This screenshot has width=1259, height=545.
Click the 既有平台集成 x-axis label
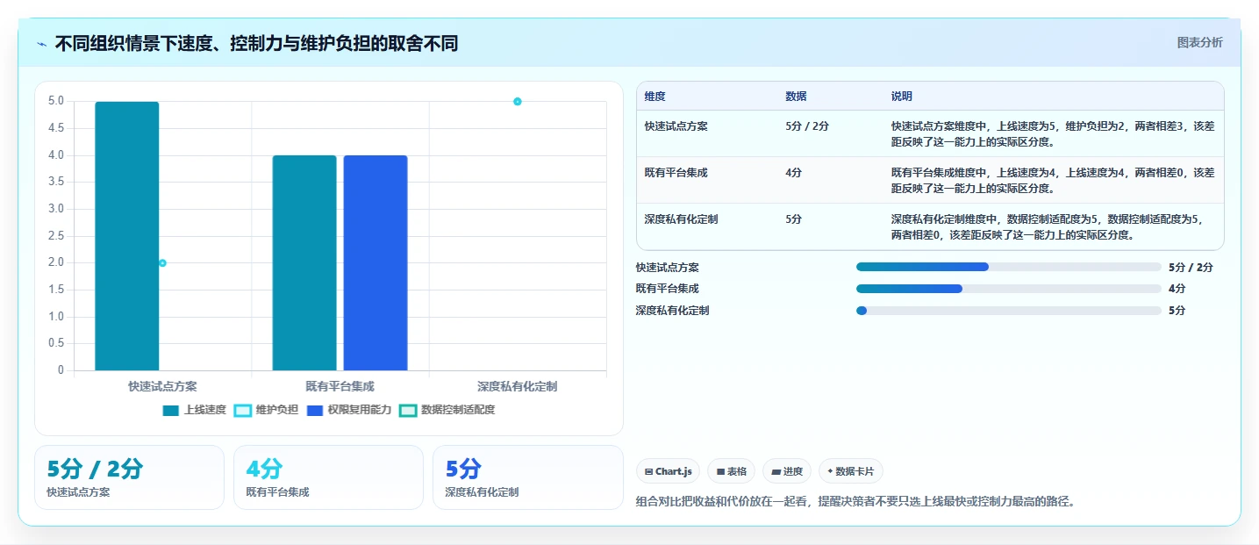pyautogui.click(x=340, y=386)
